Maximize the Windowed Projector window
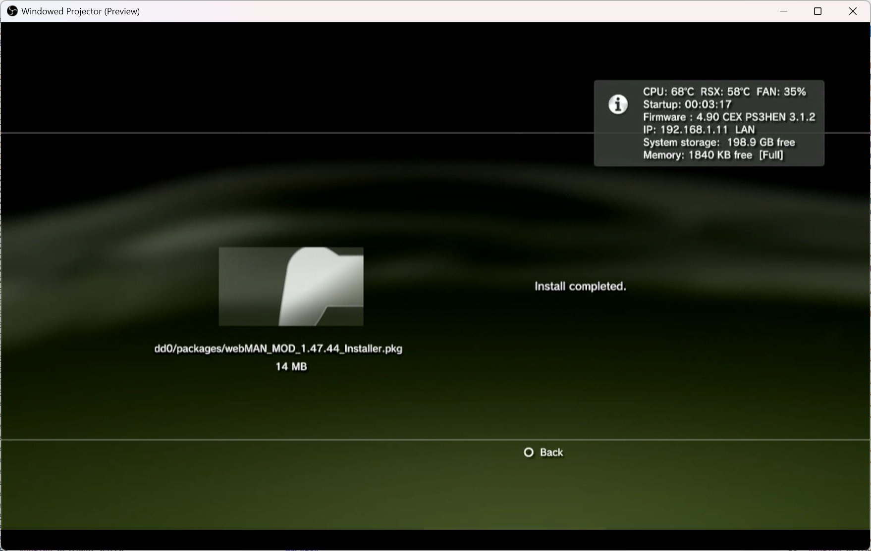This screenshot has width=871, height=551. (817, 11)
